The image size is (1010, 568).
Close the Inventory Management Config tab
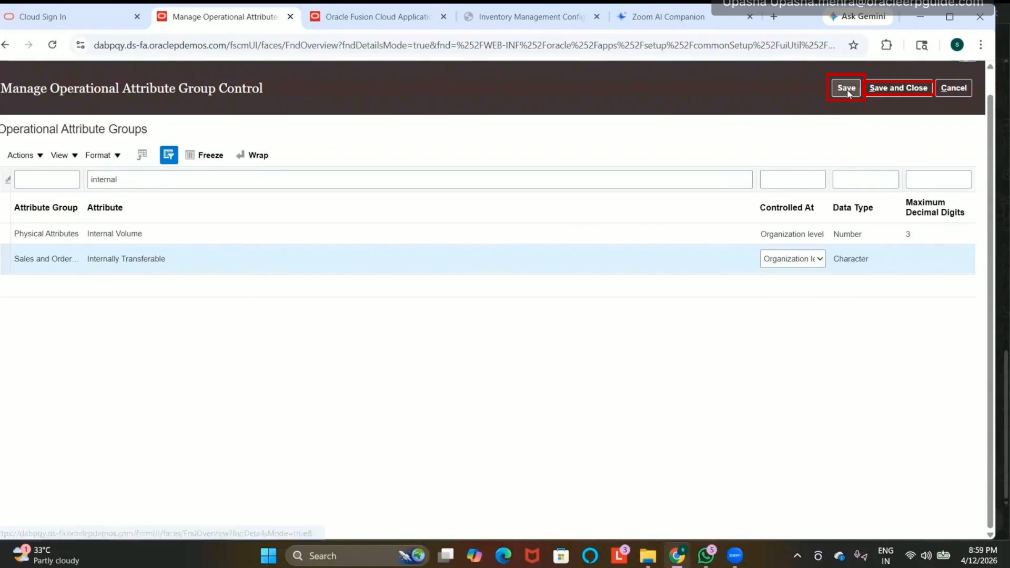(597, 17)
